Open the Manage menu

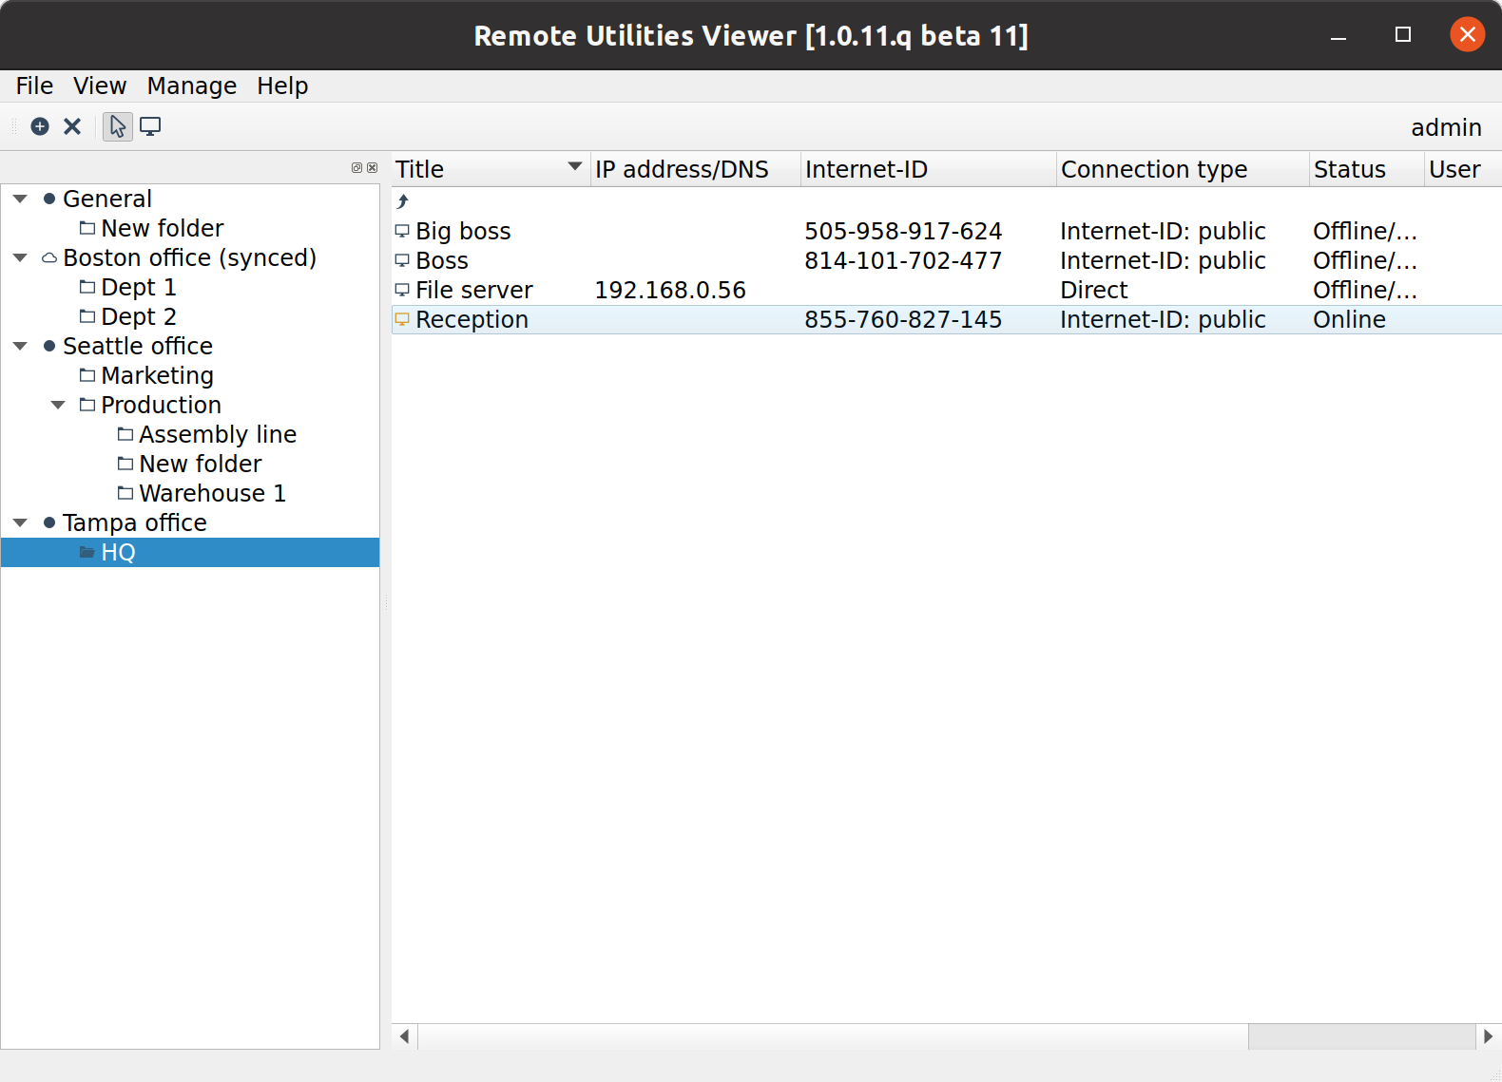tap(191, 86)
